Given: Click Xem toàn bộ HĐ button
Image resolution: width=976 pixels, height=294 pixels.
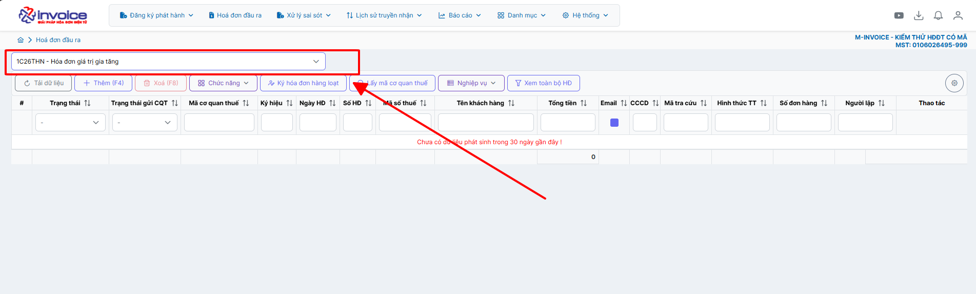Looking at the screenshot, I should pos(543,83).
